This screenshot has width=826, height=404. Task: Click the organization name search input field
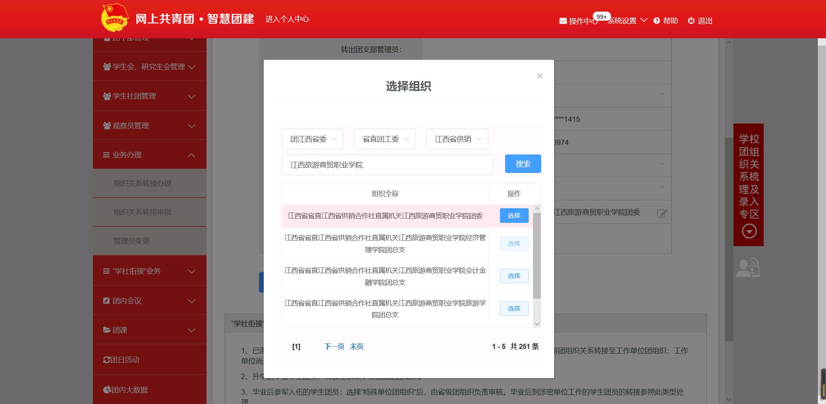click(388, 165)
